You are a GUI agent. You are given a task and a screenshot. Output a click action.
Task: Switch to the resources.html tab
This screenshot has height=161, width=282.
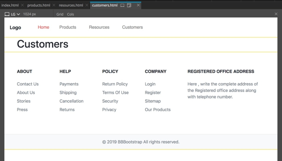pyautogui.click(x=71, y=5)
